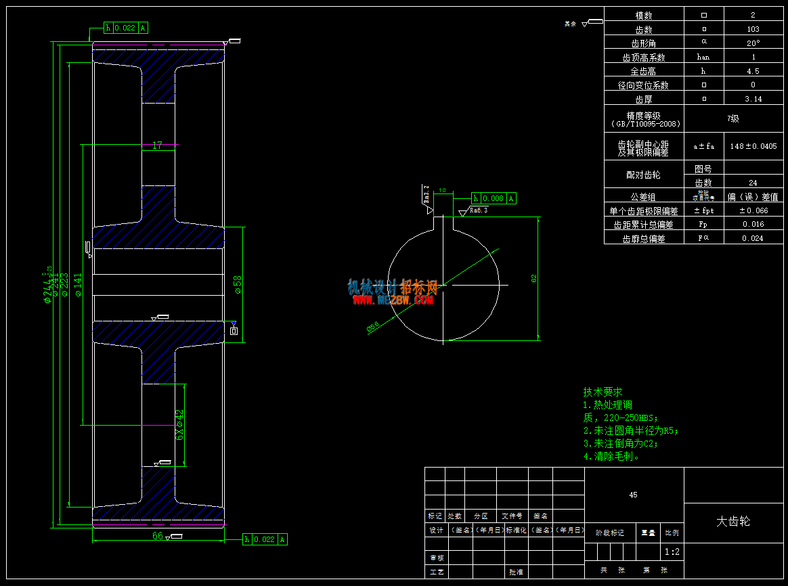Click the 齿数 value 103 cell
The height and width of the screenshot is (586, 788).
(753, 29)
